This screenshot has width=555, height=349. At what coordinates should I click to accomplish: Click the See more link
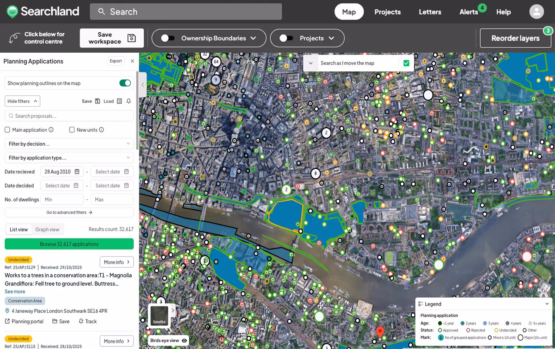pyautogui.click(x=15, y=291)
